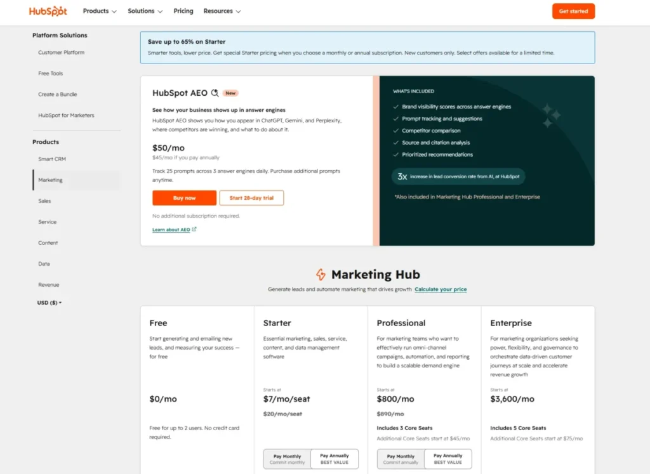
Task: Open the Resources menu chevron
Action: (239, 11)
